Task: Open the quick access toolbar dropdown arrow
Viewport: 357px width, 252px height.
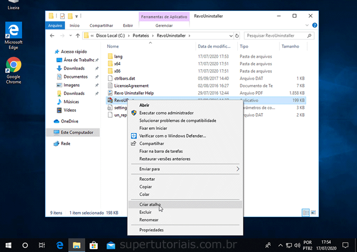Action: pyautogui.click(x=76, y=16)
